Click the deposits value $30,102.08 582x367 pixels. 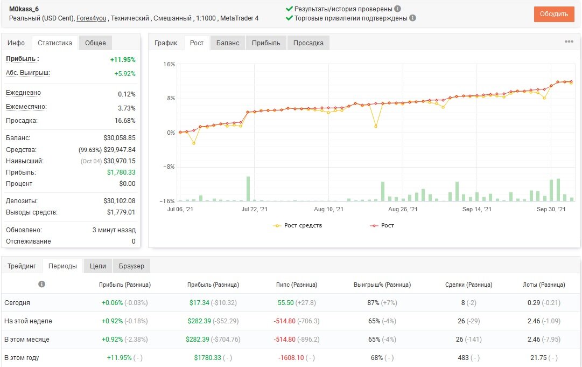pos(120,201)
